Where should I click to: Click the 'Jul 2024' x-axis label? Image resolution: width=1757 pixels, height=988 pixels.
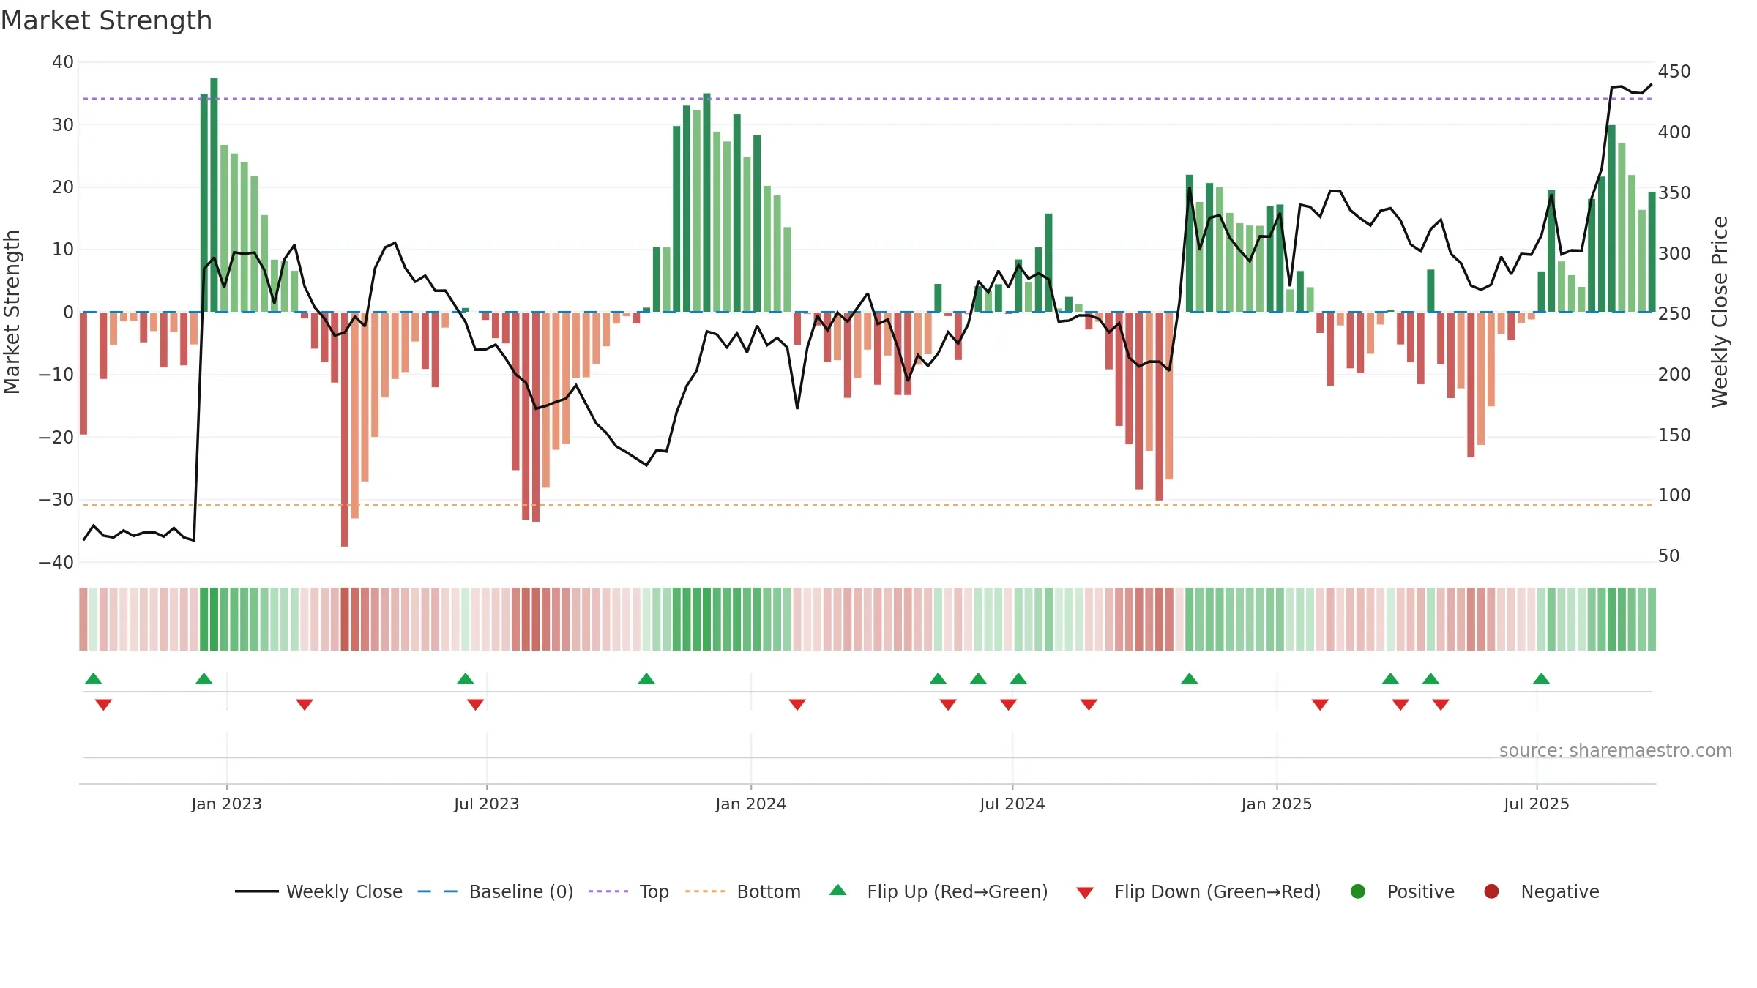tap(1012, 804)
